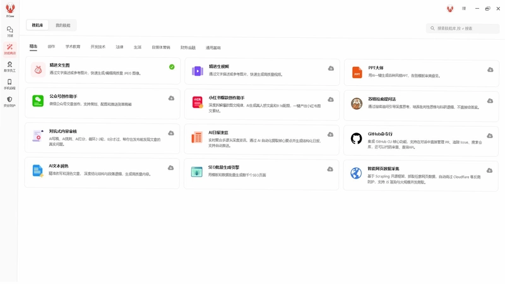Screen dimensions: 505x284
Task: Download 智能网页数据采集 via cloud icon
Action: pos(490,170)
